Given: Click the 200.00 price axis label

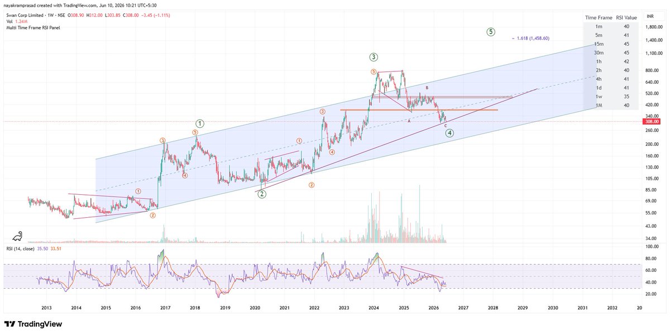Looking at the screenshot, I should [x=652, y=144].
